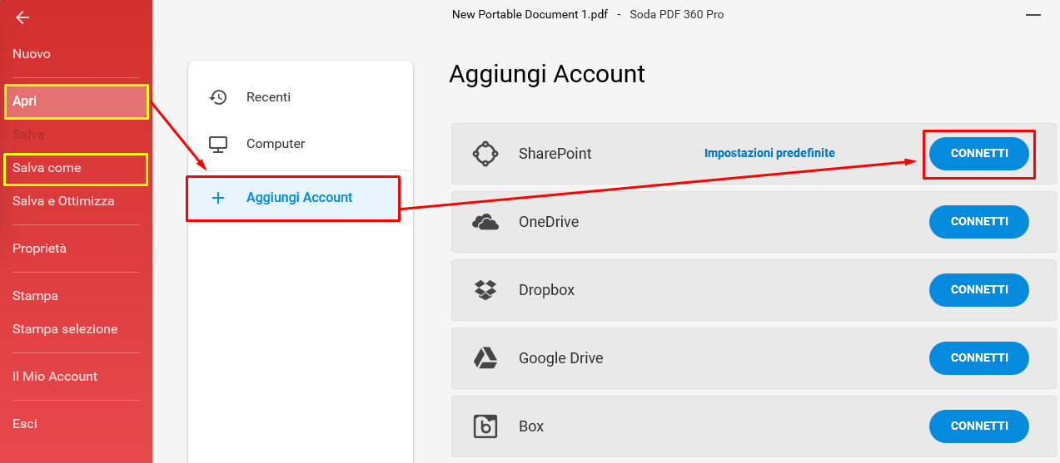Click the Dropbox service name
The height and width of the screenshot is (463, 1060).
point(547,290)
